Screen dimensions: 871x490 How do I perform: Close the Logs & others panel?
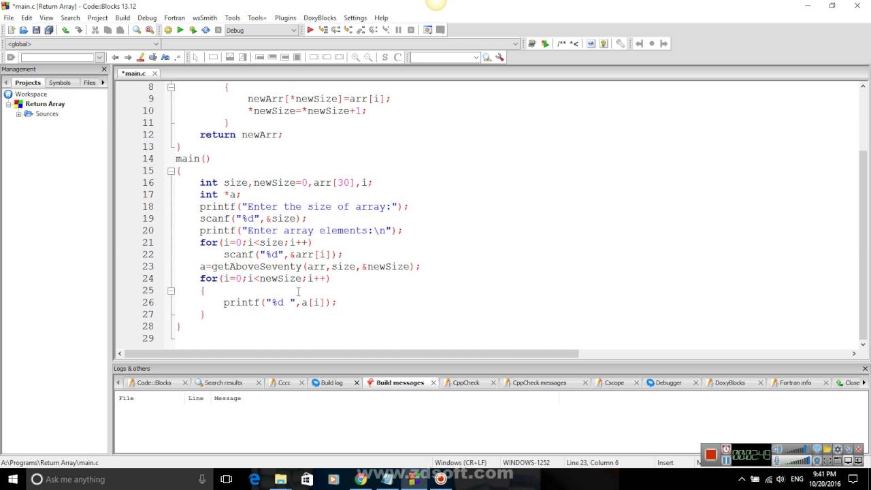click(x=865, y=369)
